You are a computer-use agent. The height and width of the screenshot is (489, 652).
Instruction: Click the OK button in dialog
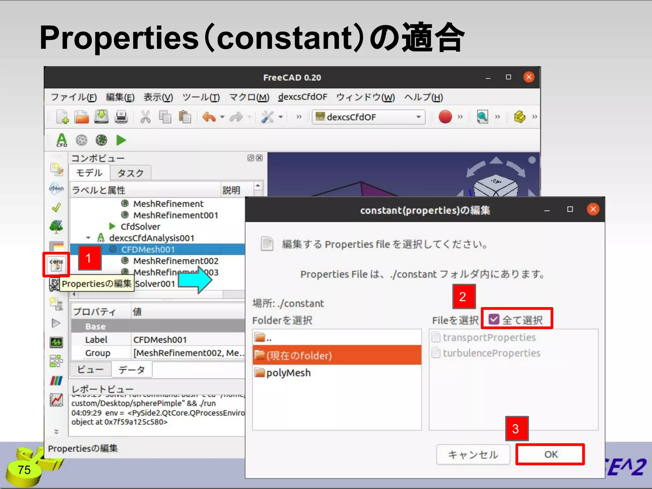click(x=550, y=454)
